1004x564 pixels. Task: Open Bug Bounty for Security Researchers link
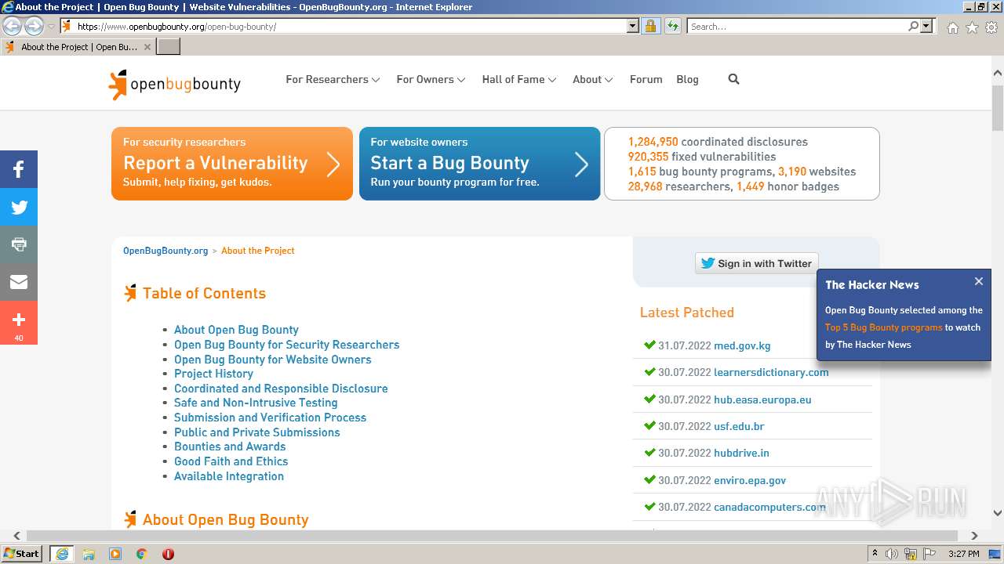[x=286, y=345]
